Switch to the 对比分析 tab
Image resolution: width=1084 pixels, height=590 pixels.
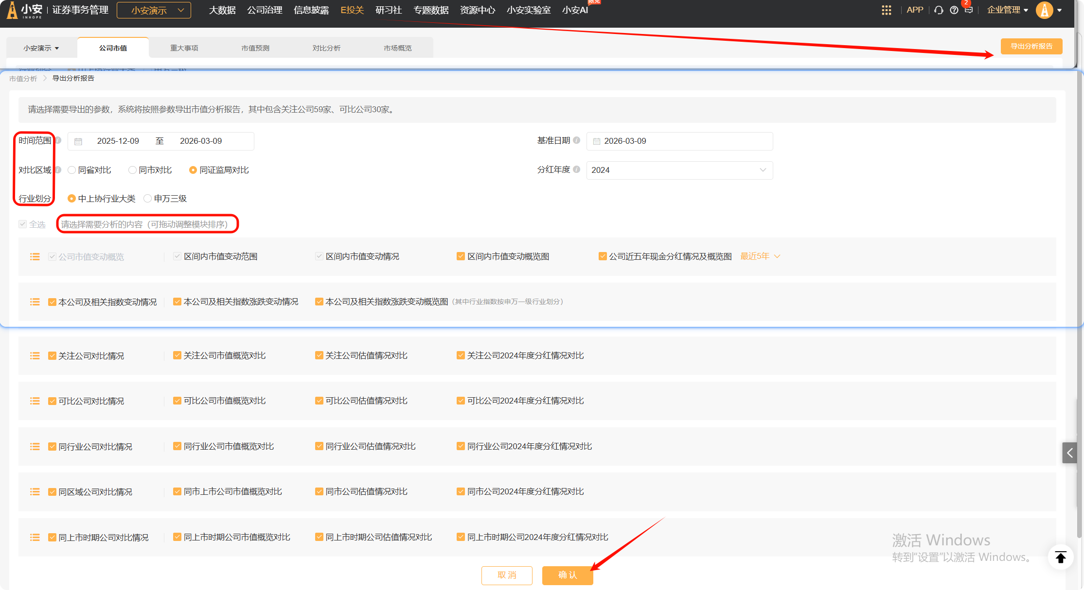[x=326, y=48]
